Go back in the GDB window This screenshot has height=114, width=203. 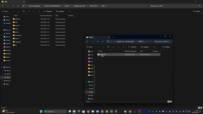pos(3,6)
